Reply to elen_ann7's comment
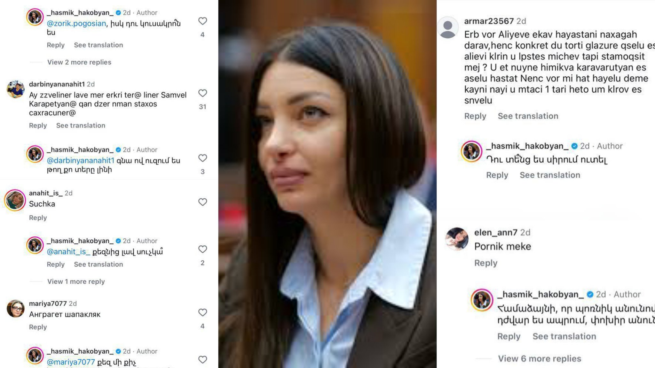Viewport: 655px width, 368px height. pyautogui.click(x=486, y=263)
